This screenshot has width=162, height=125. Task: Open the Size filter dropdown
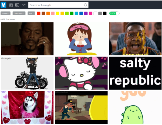(x=31, y=13)
